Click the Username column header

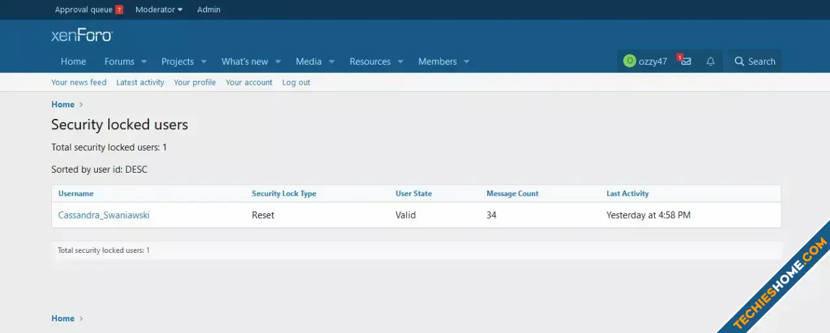point(76,193)
